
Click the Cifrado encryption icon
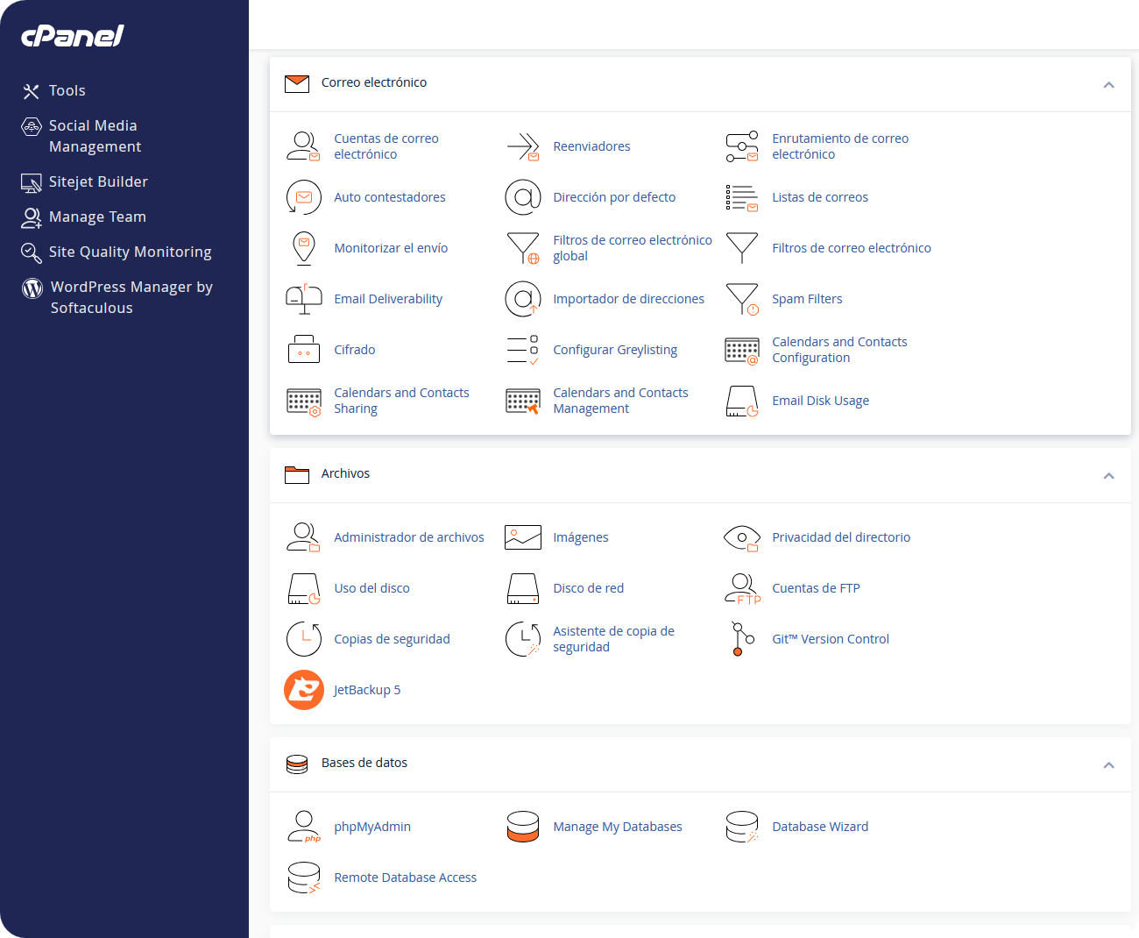(x=304, y=350)
